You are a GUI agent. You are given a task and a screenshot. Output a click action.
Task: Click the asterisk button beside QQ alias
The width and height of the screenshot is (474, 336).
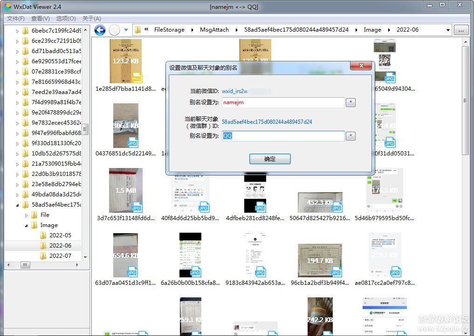[350, 136]
